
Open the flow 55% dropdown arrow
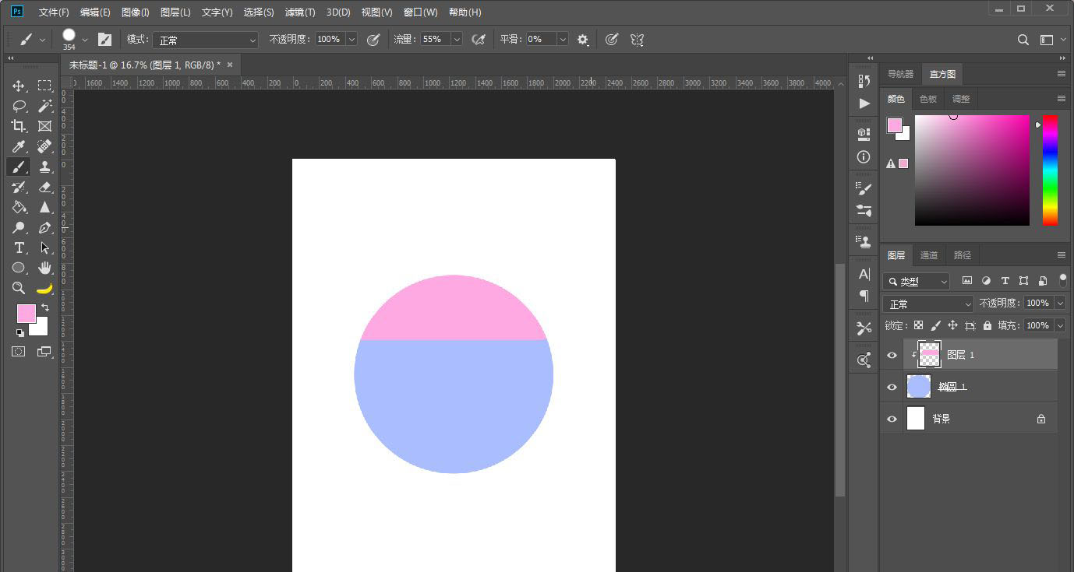pos(457,39)
